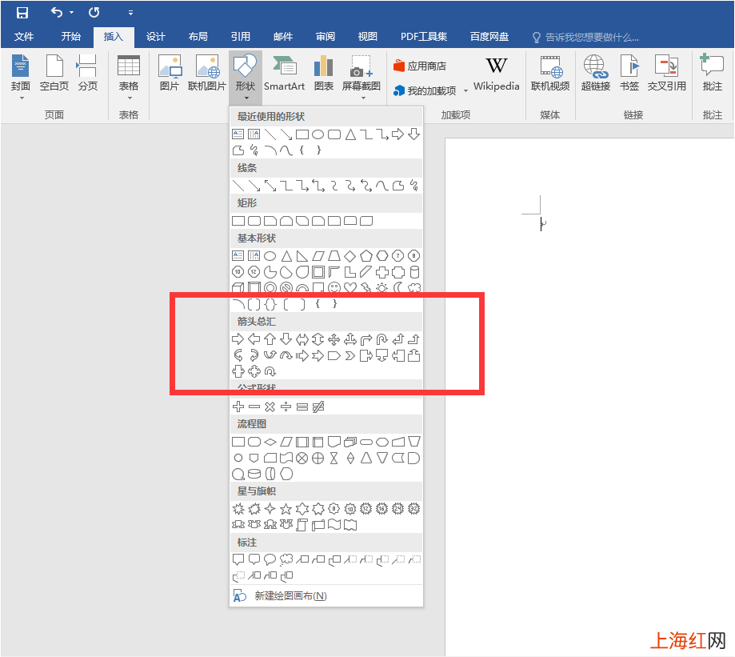Add a 书签 bookmark

click(629, 73)
